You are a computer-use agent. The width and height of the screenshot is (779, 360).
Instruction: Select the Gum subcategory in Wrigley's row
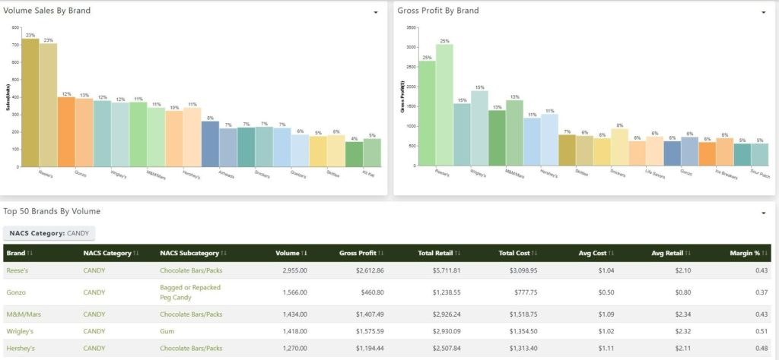point(167,331)
